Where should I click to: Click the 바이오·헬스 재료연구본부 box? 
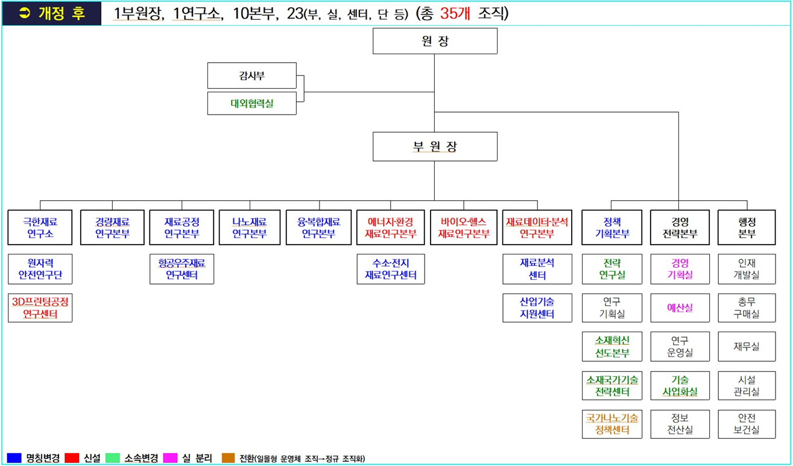[x=463, y=227]
